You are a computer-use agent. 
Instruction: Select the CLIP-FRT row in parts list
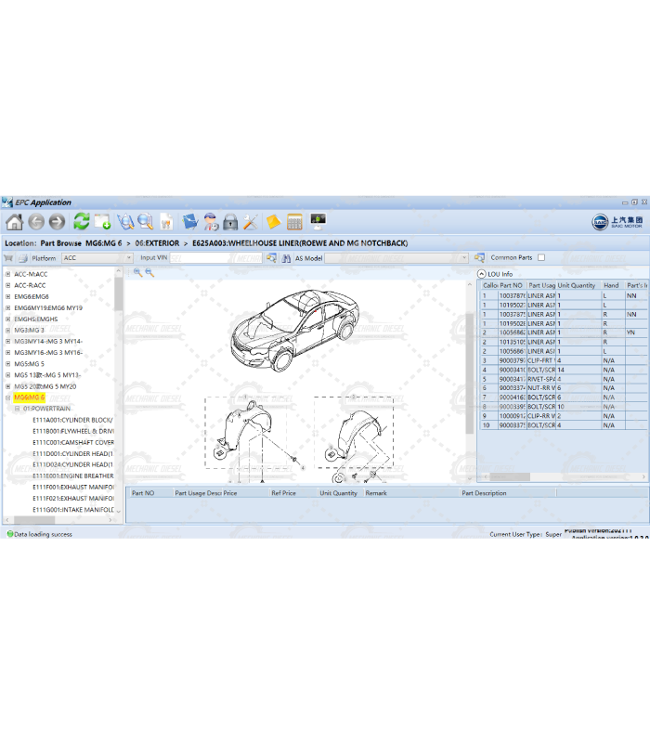pyautogui.click(x=541, y=360)
